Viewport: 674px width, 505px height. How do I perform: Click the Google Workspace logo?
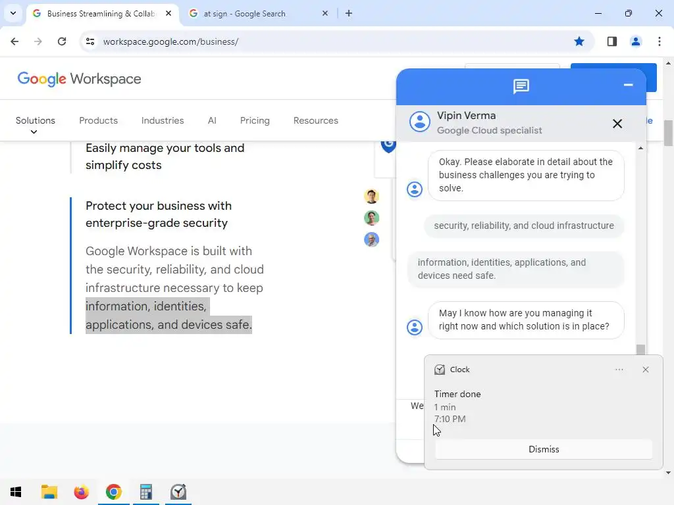[x=79, y=79]
